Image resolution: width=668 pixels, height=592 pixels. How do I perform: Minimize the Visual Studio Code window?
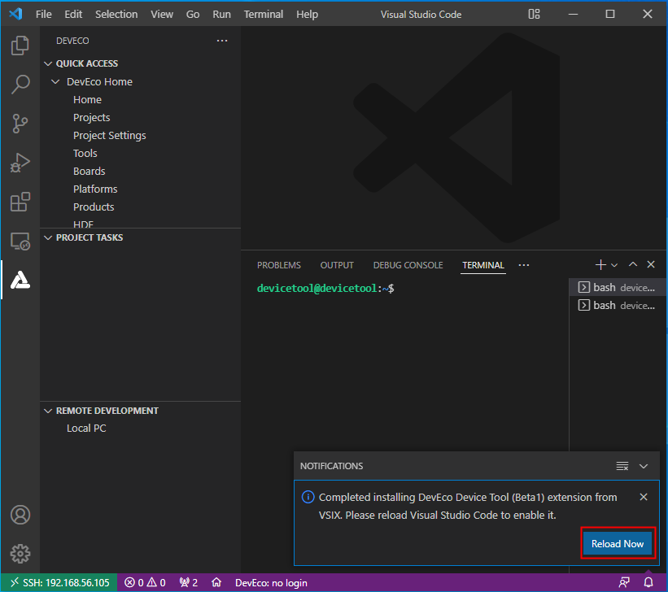click(573, 14)
